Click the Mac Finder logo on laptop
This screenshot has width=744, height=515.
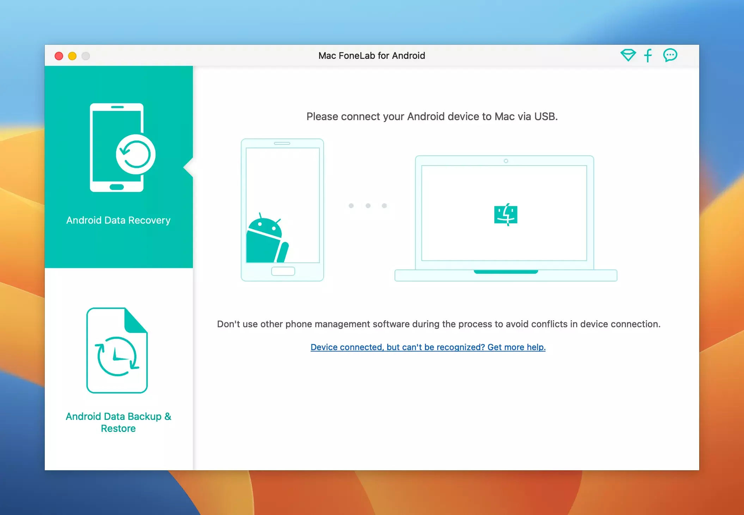(506, 215)
